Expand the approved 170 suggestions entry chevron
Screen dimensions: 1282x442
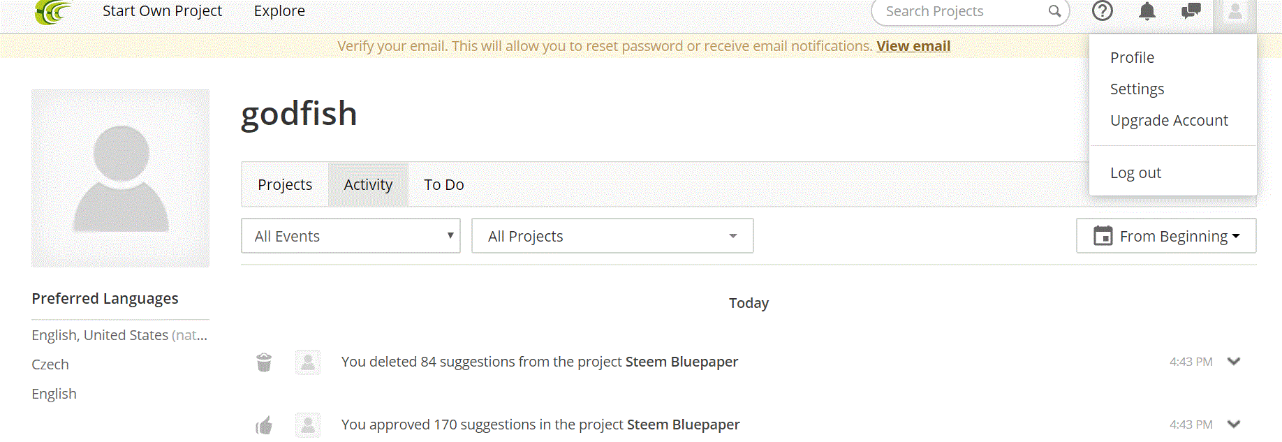1234,425
